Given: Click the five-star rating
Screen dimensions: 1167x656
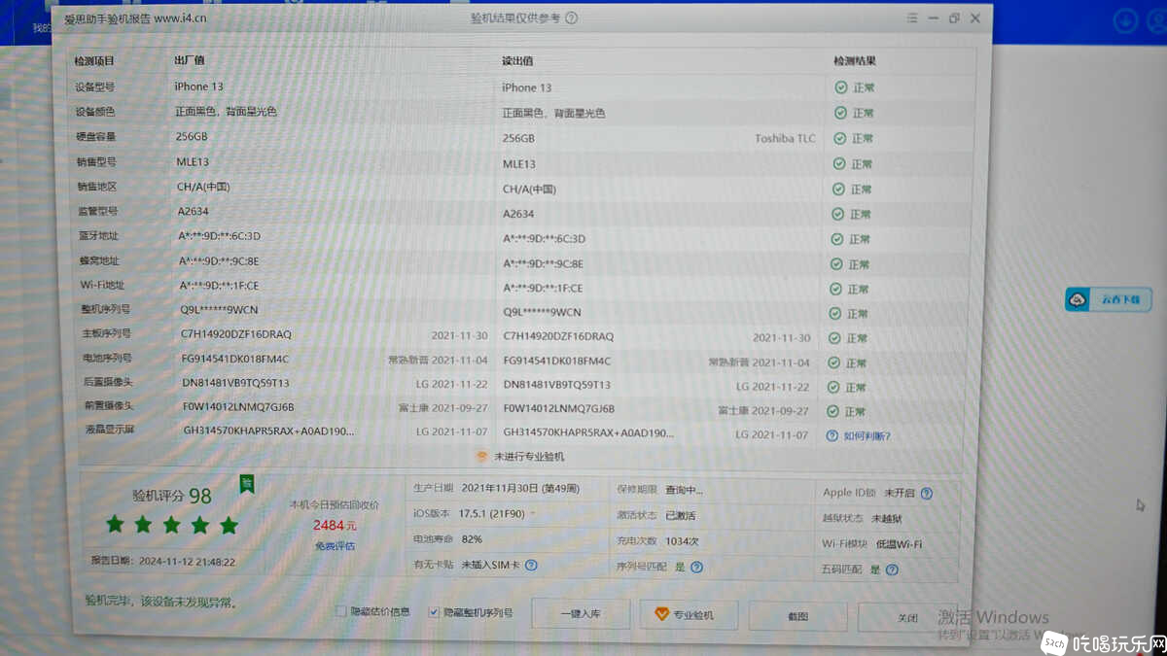Looking at the screenshot, I should 172,525.
